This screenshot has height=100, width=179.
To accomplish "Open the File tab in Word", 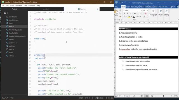I will tap(116, 7).
